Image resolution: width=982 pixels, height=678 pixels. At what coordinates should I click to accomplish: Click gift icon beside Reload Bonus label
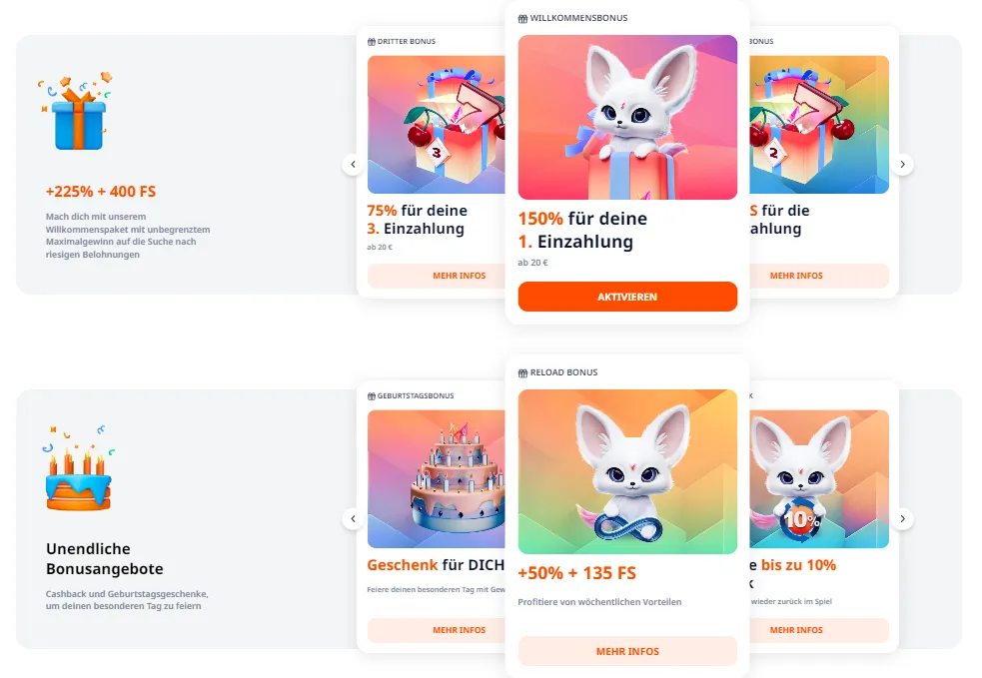(522, 373)
